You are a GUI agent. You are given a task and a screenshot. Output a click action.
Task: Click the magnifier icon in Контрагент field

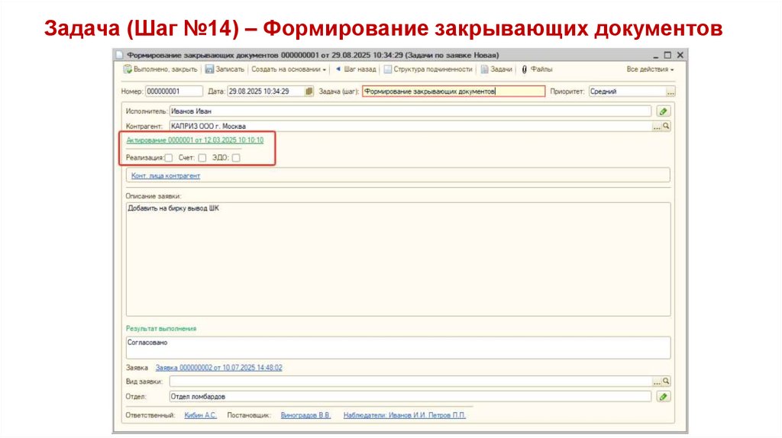tap(666, 126)
